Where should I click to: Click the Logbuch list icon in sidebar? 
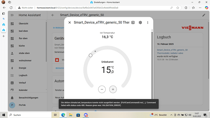coord(12,75)
